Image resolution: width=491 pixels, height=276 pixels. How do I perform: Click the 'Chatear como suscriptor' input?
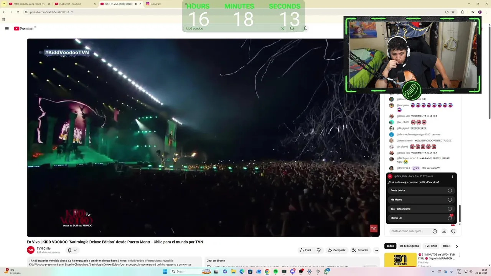[x=410, y=231]
